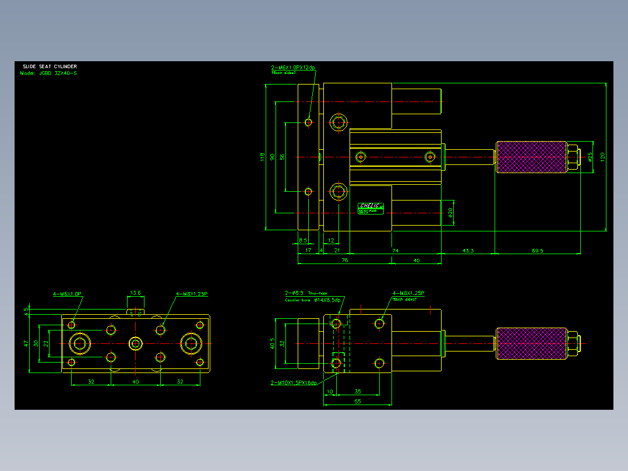Select the '12' dimension text
The height and width of the screenshot is (471, 628).
pyautogui.click(x=331, y=241)
